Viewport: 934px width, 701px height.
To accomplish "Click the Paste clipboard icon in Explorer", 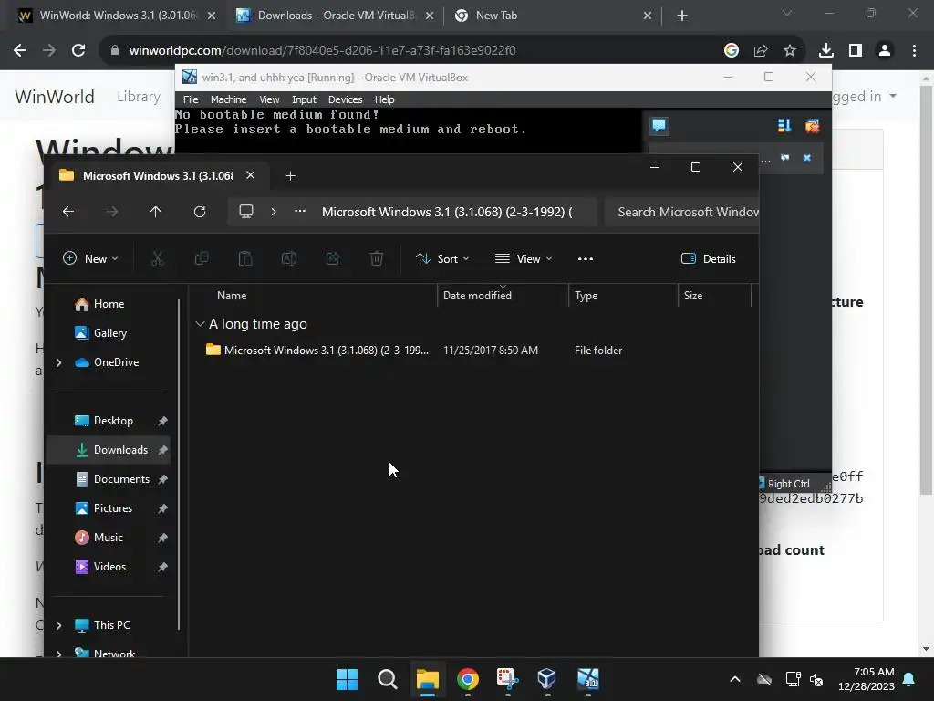I will (245, 258).
